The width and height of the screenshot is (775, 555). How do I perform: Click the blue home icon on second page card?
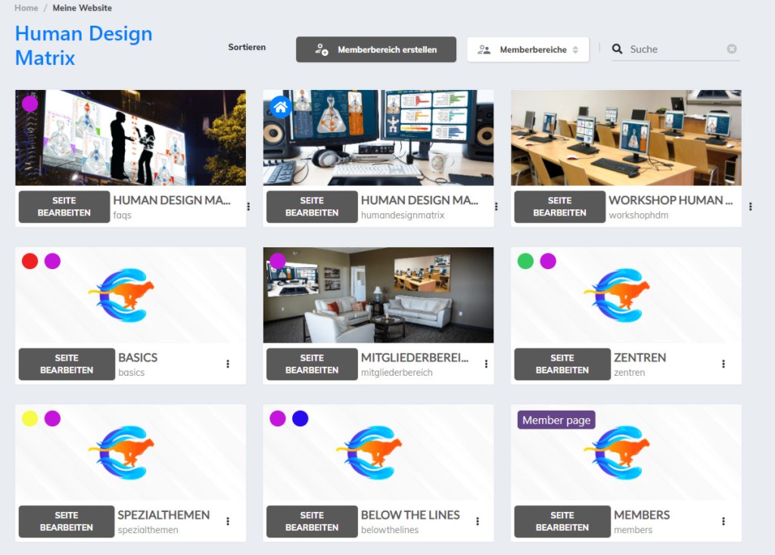[x=281, y=107]
